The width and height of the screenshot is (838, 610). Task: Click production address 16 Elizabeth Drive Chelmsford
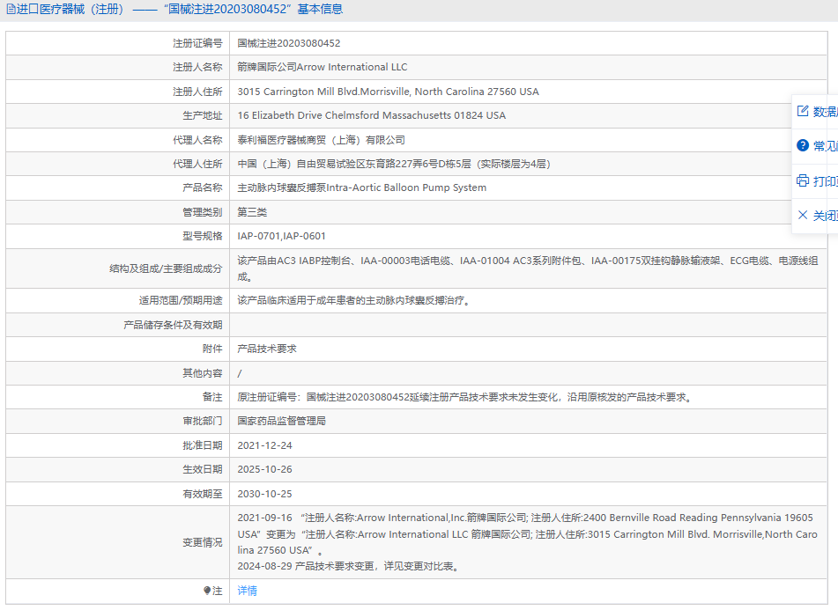[372, 115]
